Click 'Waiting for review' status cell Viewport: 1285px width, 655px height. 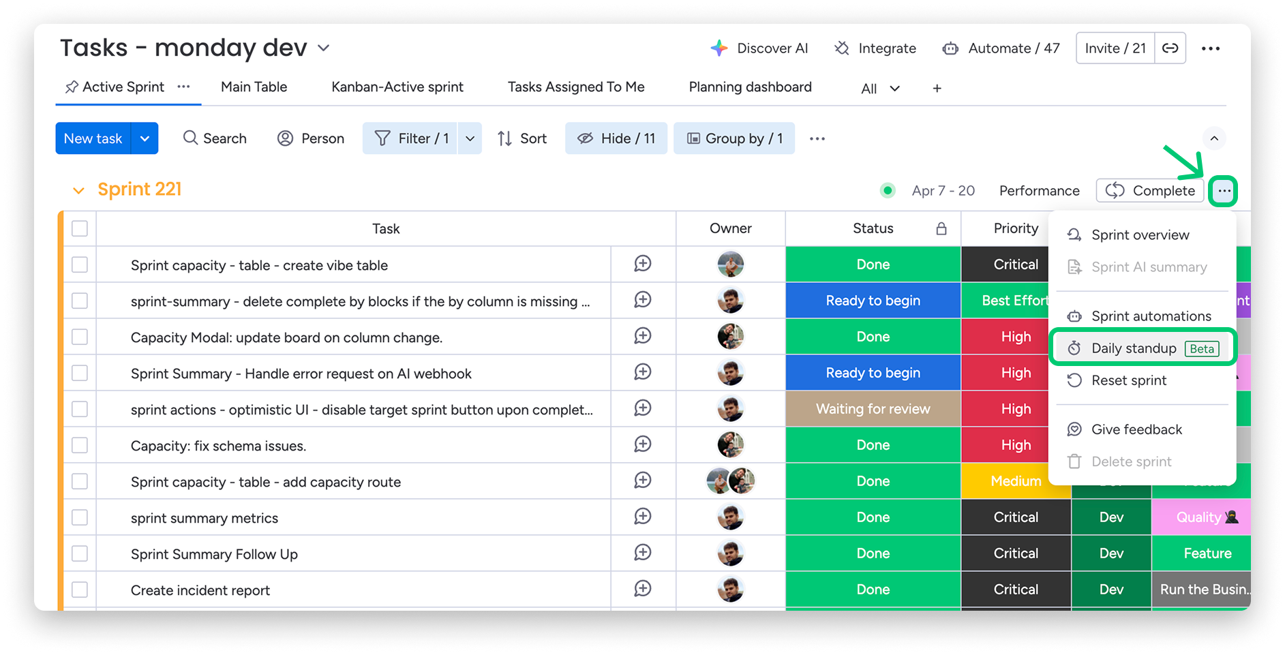click(x=873, y=409)
